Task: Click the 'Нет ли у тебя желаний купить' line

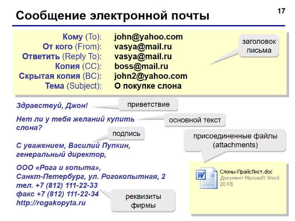Action: 76,119
